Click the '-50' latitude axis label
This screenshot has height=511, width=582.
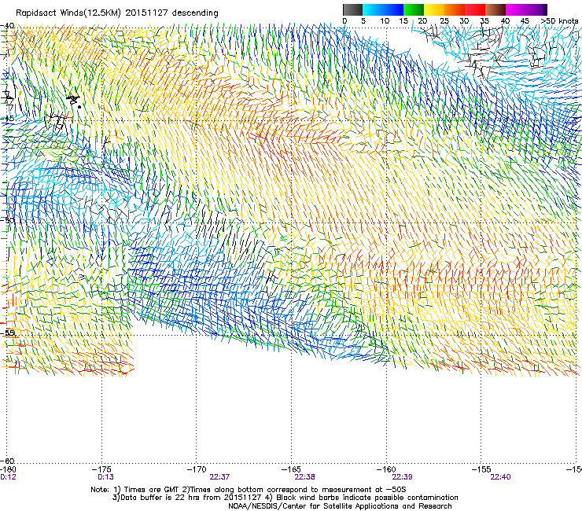tap(8, 220)
